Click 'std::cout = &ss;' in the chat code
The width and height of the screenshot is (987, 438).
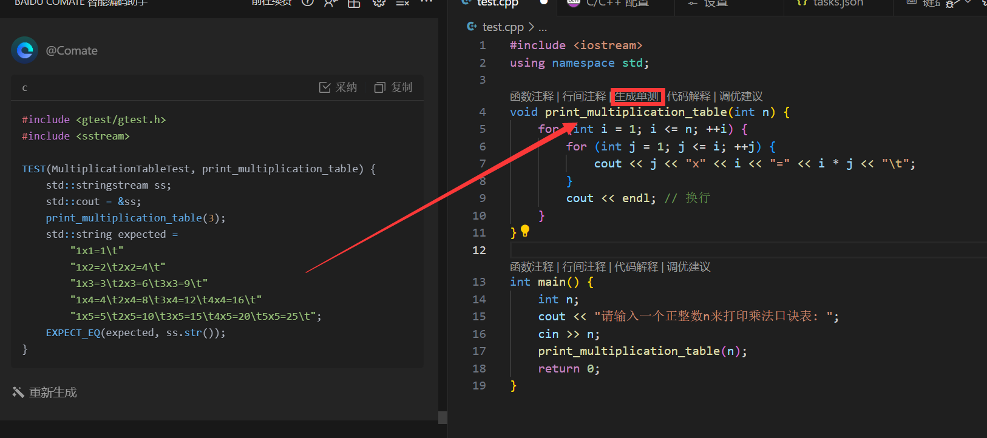click(x=93, y=201)
